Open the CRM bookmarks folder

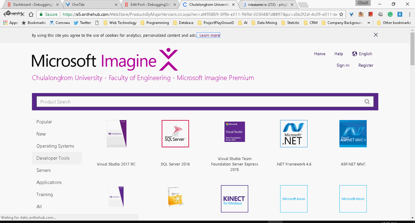coord(311,23)
